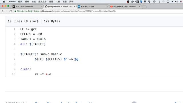183x103 pixels.
Task: Click the text "TARGET = run.o"
Action: [33, 39]
